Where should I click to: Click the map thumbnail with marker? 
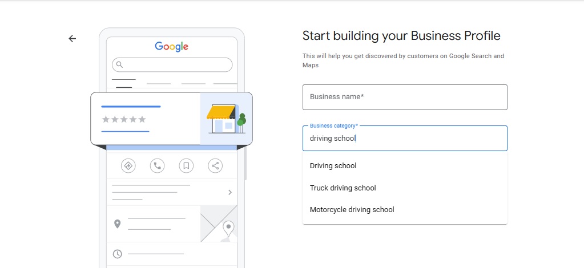(x=219, y=224)
